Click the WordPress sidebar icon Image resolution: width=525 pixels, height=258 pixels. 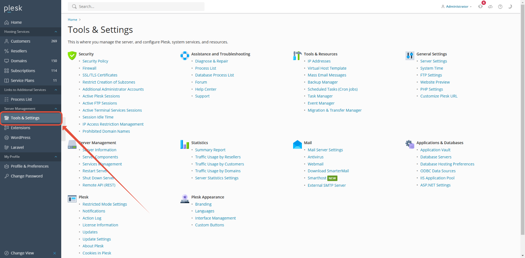click(7, 138)
